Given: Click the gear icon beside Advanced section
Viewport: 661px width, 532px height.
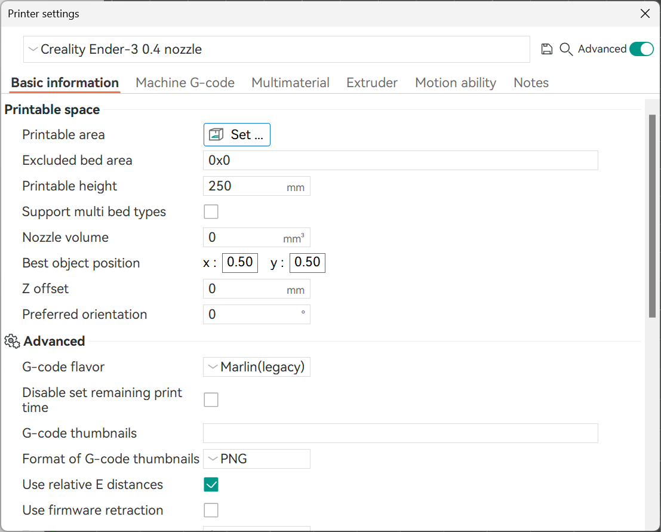Looking at the screenshot, I should tap(12, 341).
